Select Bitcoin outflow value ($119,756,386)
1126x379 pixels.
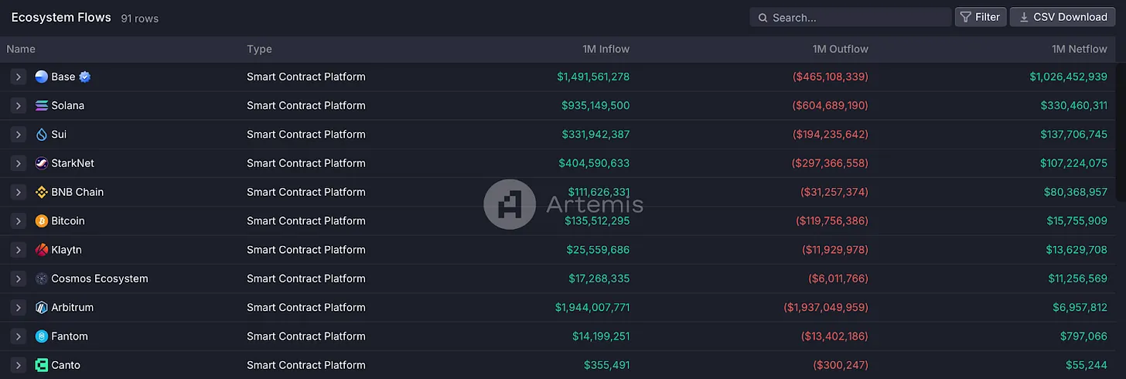(832, 221)
